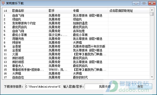The height and width of the screenshot is (95, 157).
Task: Click artist 筷子兄弟、... in row 6
Action: click(58, 35)
